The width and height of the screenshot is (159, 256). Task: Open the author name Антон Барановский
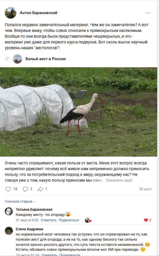(x=39, y=13)
